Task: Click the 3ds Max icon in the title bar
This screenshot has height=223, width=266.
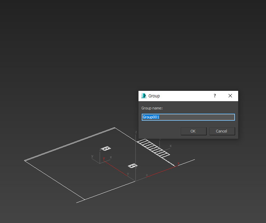Action: (x=144, y=96)
